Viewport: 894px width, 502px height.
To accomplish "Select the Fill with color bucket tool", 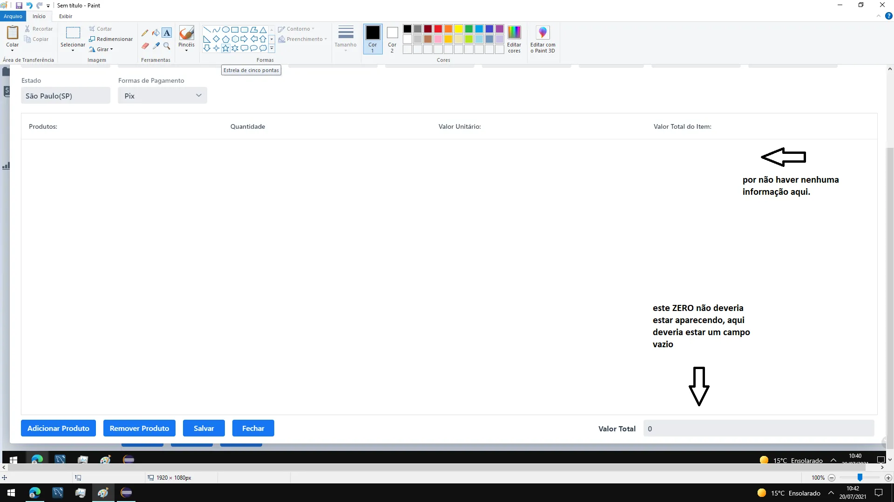I will tap(156, 33).
